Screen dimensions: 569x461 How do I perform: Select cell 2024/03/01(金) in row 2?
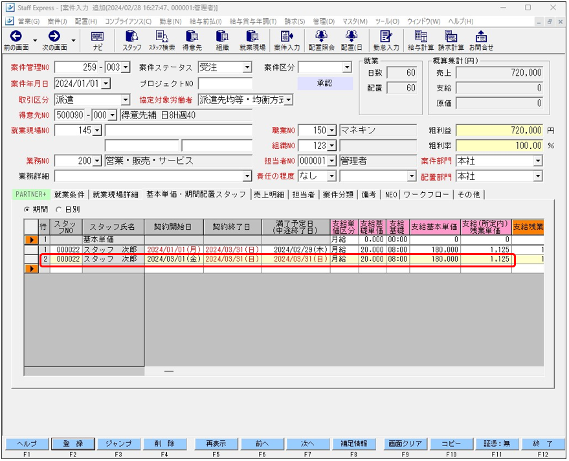click(174, 259)
